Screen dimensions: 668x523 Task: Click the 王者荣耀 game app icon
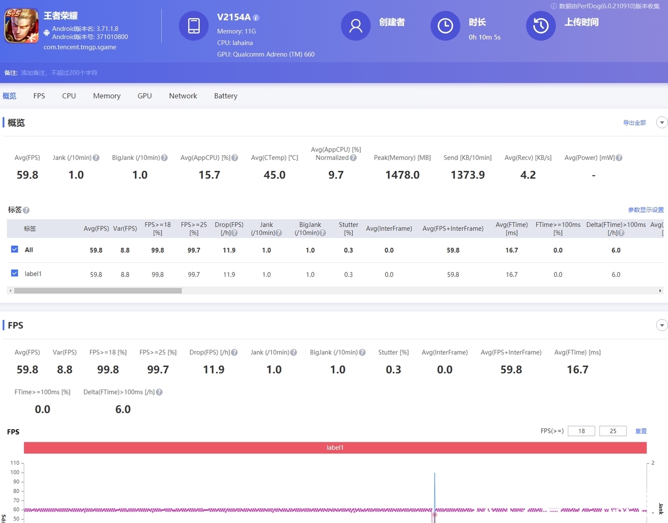[x=21, y=26]
